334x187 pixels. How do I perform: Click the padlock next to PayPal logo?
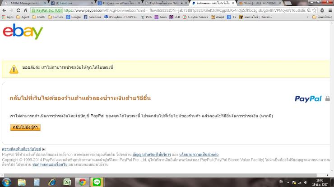pyautogui.click(x=328, y=98)
